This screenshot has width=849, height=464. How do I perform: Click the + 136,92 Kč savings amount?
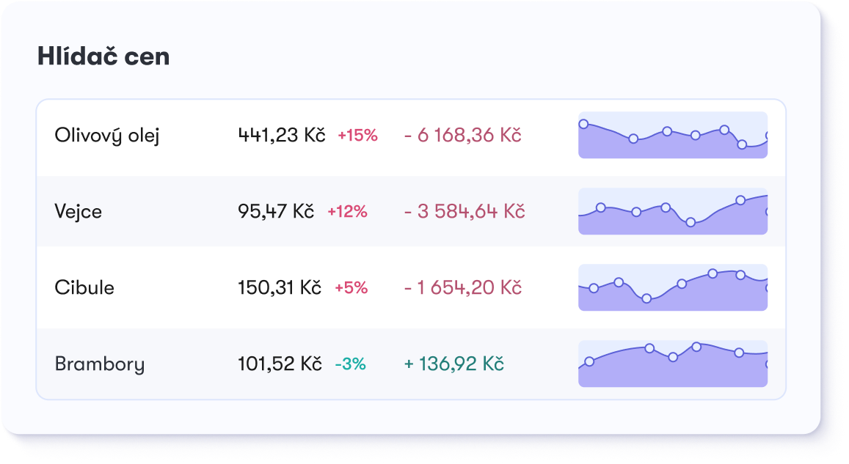[454, 364]
